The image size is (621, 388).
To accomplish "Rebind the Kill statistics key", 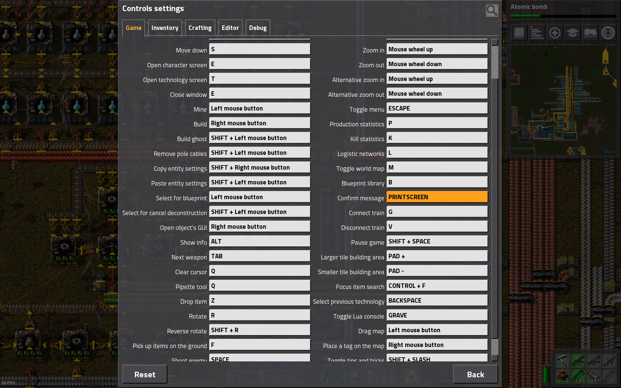I will tap(437, 138).
